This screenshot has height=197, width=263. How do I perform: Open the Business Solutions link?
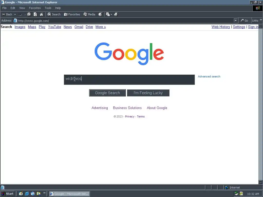[x=127, y=108]
